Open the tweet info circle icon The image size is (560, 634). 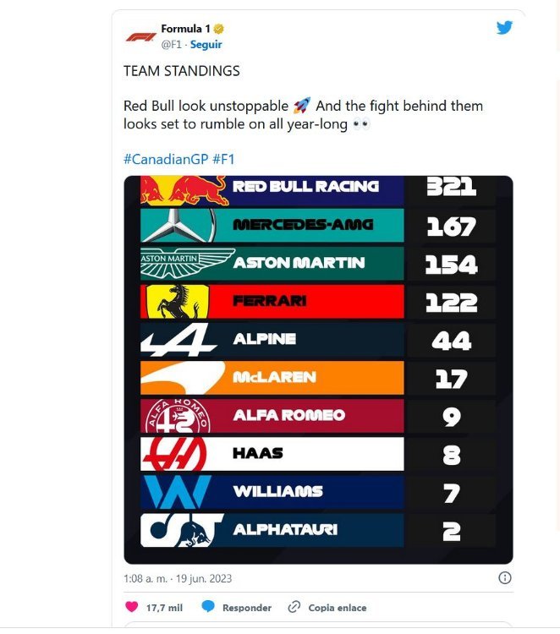pyautogui.click(x=504, y=577)
